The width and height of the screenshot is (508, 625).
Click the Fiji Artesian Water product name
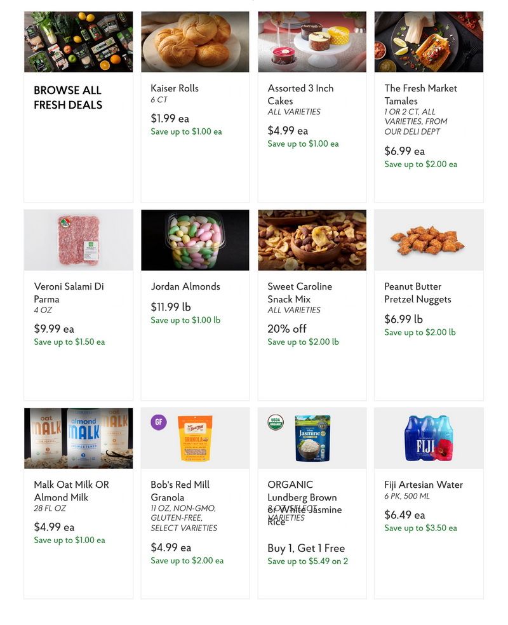[421, 485]
